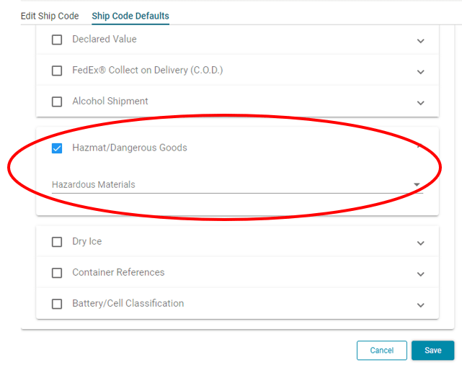Click the Cancel button
Screen dimensions: 462x365
coord(381,351)
